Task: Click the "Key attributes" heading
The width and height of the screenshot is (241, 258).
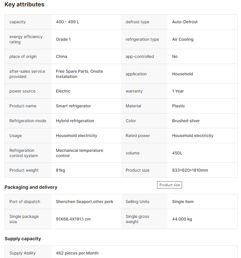Action: click(x=24, y=4)
